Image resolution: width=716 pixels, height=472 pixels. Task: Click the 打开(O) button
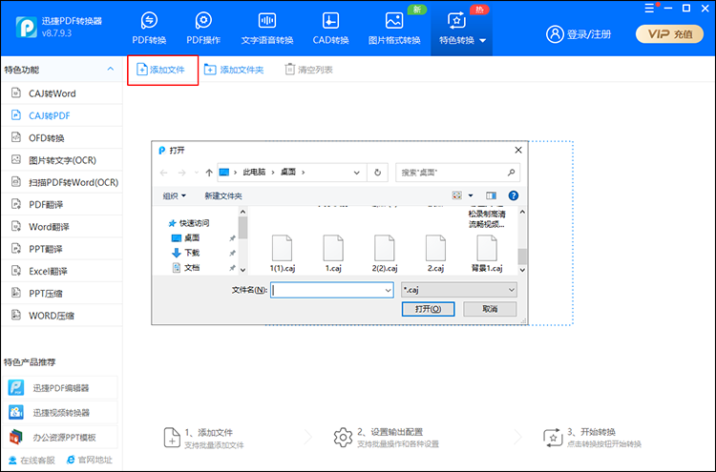(x=428, y=309)
